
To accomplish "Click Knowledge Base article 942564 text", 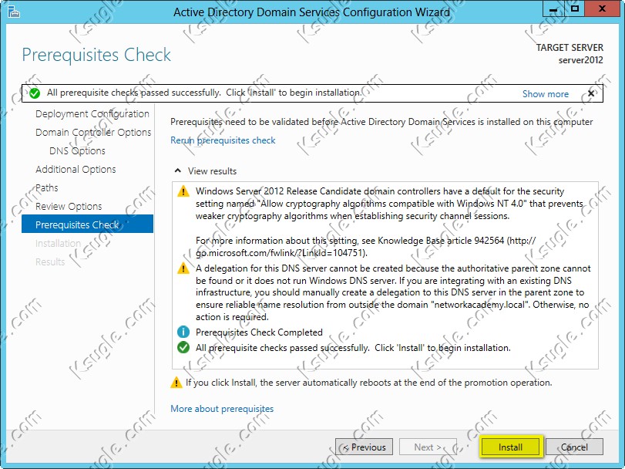I will 441,241.
